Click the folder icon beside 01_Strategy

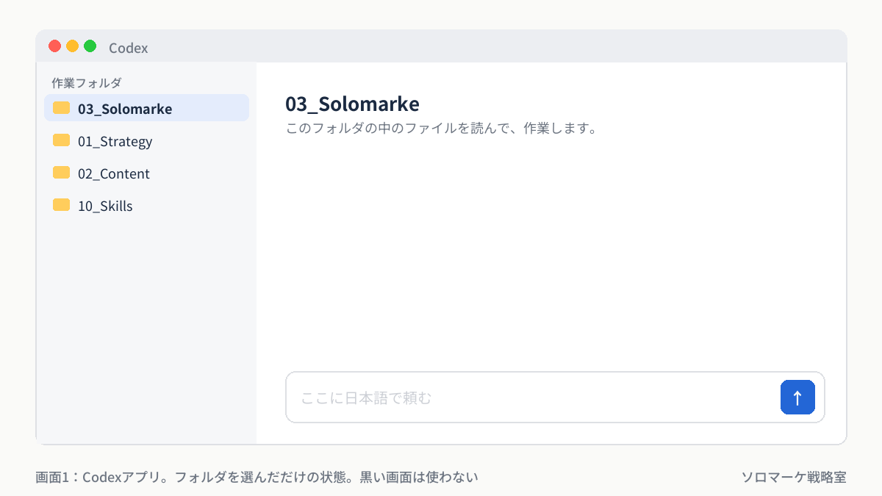(62, 140)
